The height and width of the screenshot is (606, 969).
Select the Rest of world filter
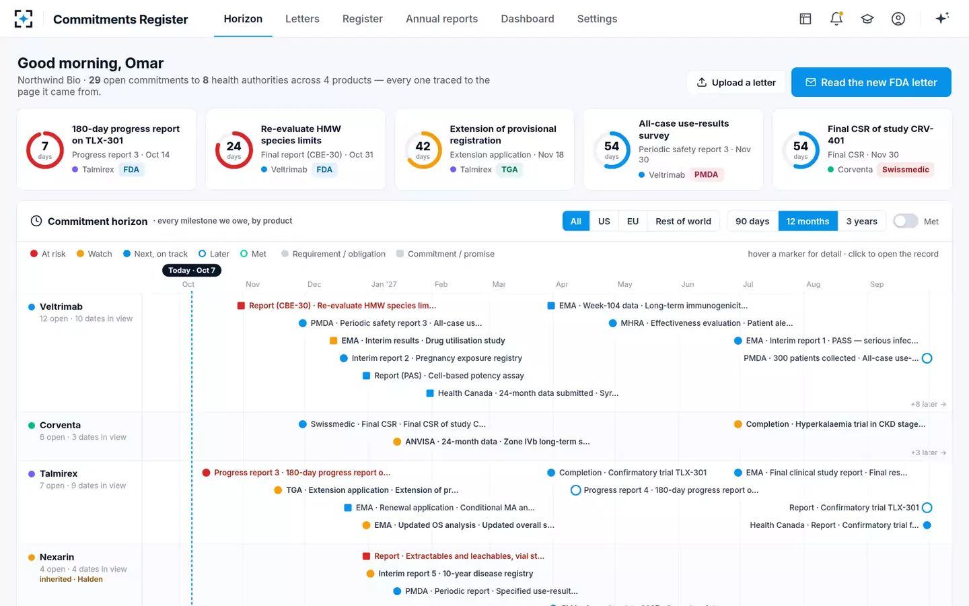pos(683,221)
